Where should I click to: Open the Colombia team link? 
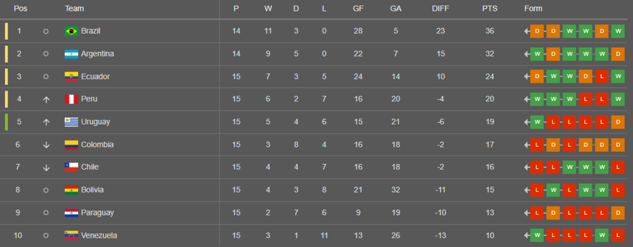[97, 144]
